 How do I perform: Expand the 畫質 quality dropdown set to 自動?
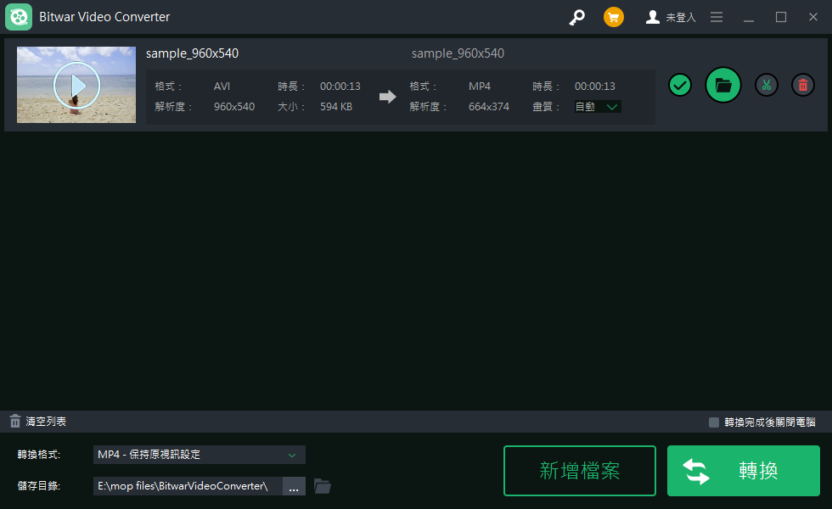coord(598,107)
